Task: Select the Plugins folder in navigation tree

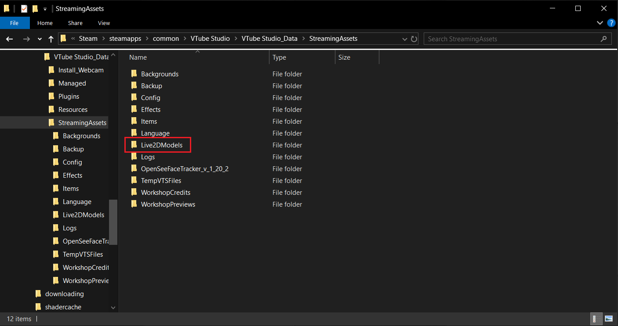Action: (x=69, y=97)
